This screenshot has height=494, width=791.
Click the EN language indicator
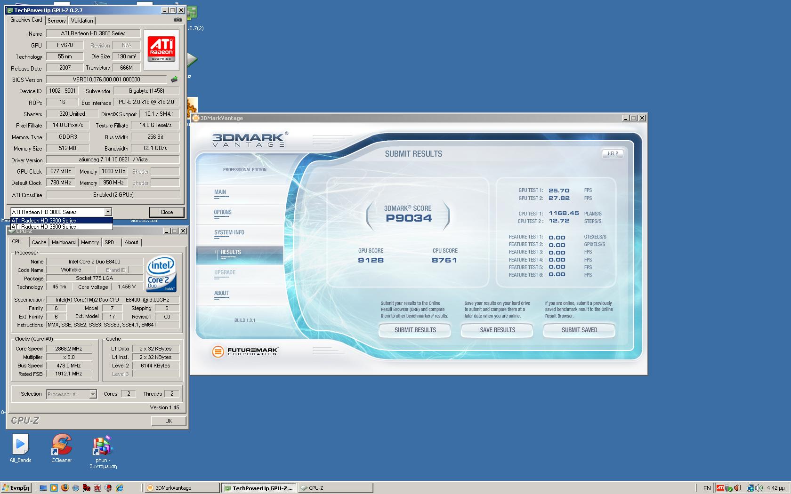click(x=707, y=488)
